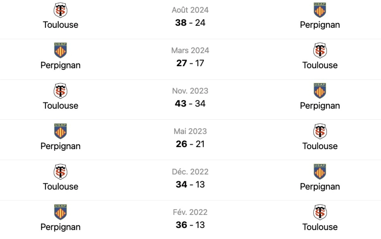Click Perpignan crest in Août 2024 match
Viewport: 381px width, 239px height.
pos(320,10)
